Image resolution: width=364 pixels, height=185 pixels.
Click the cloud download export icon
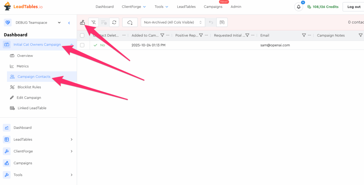(130, 22)
